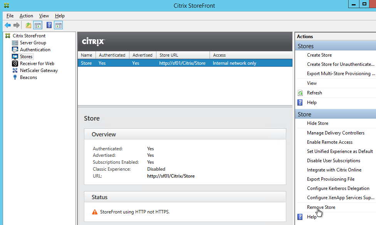This screenshot has width=376, height=225.
Task: Click the NetScaler Gateway icon in the tree
Action: pyautogui.click(x=15, y=71)
